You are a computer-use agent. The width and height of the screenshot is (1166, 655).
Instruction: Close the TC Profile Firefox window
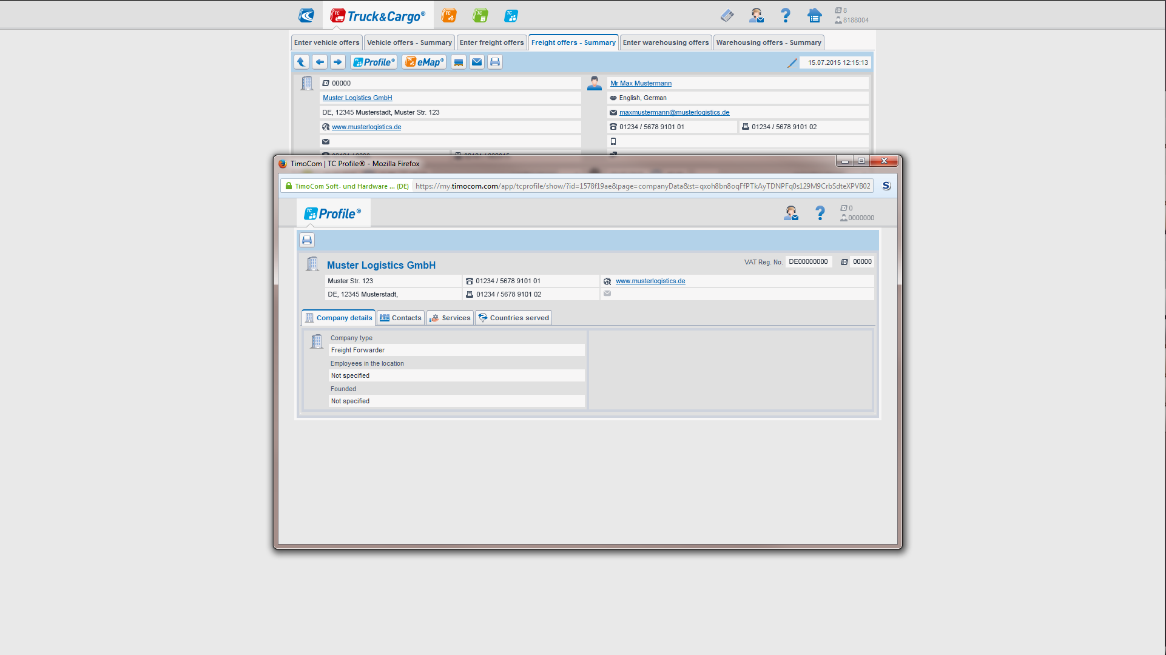coord(884,161)
